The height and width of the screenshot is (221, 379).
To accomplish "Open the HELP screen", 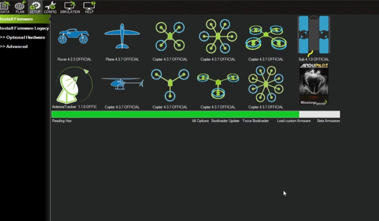I will (x=89, y=7).
